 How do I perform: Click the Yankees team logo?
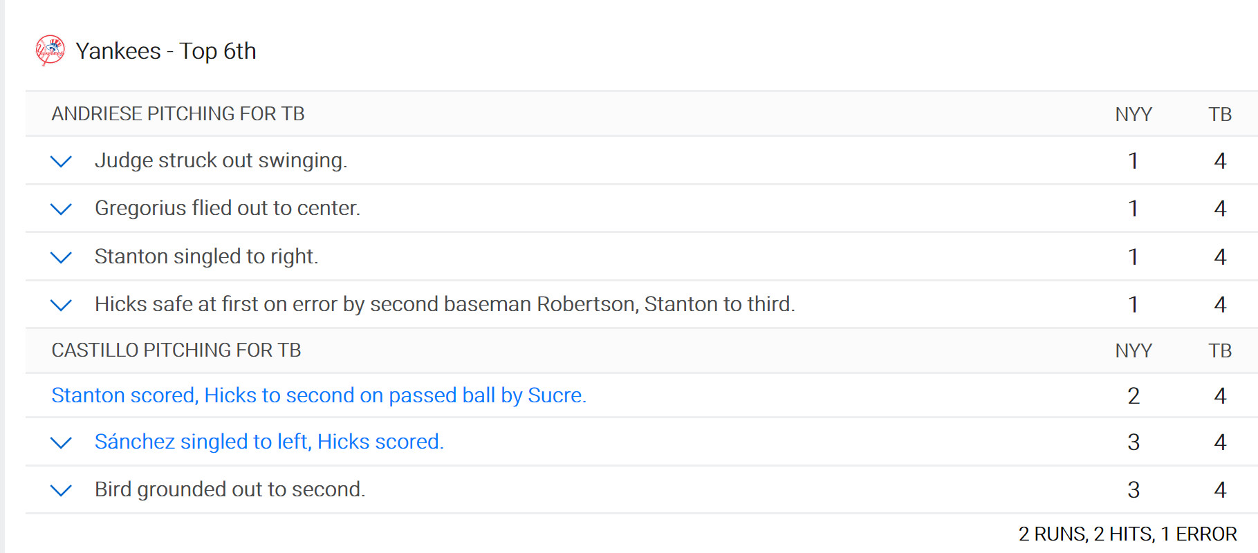pyautogui.click(x=50, y=50)
